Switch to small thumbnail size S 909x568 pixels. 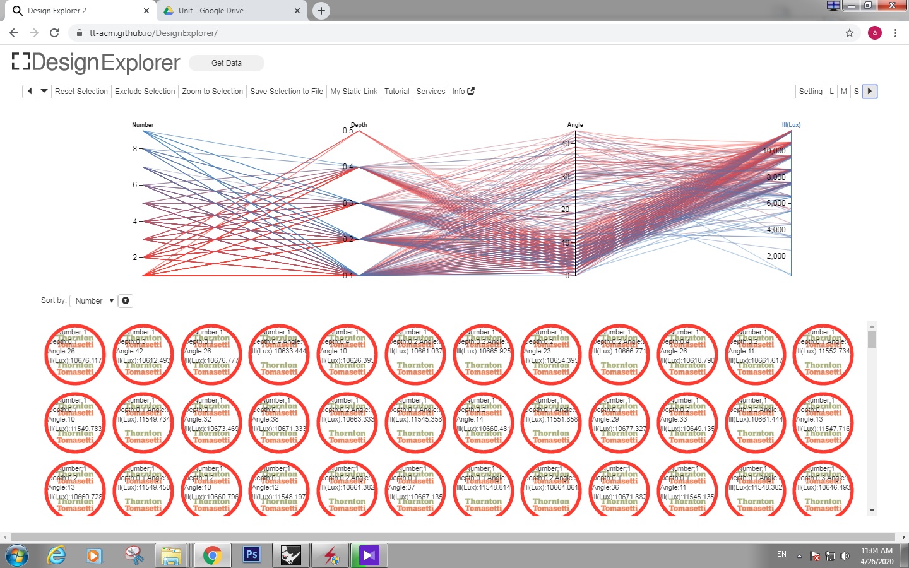point(857,92)
